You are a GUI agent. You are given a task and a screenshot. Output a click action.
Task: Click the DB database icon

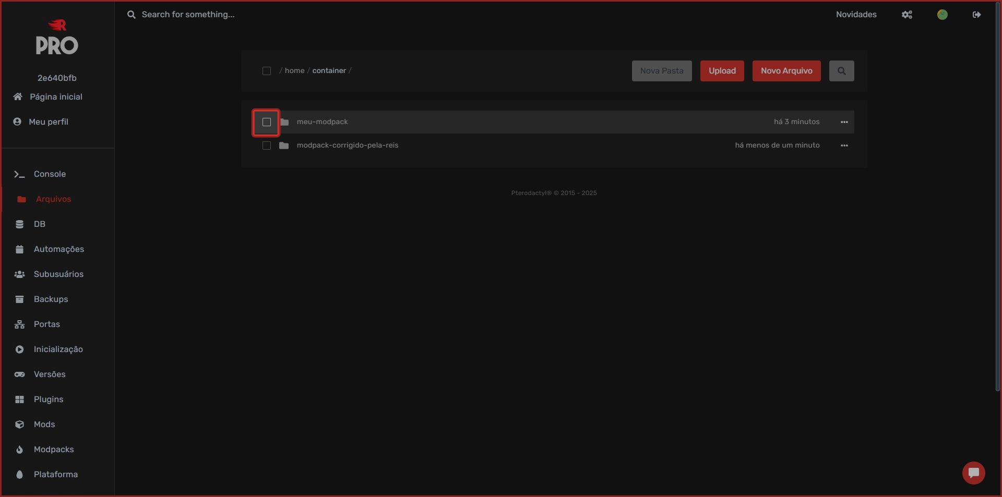tap(19, 224)
